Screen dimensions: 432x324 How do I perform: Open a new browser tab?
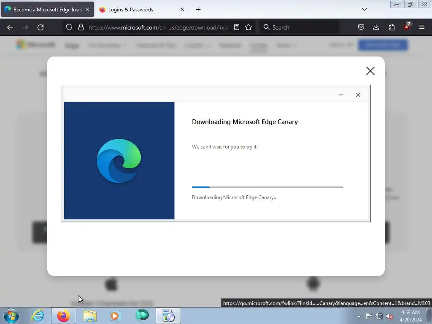coord(198,10)
